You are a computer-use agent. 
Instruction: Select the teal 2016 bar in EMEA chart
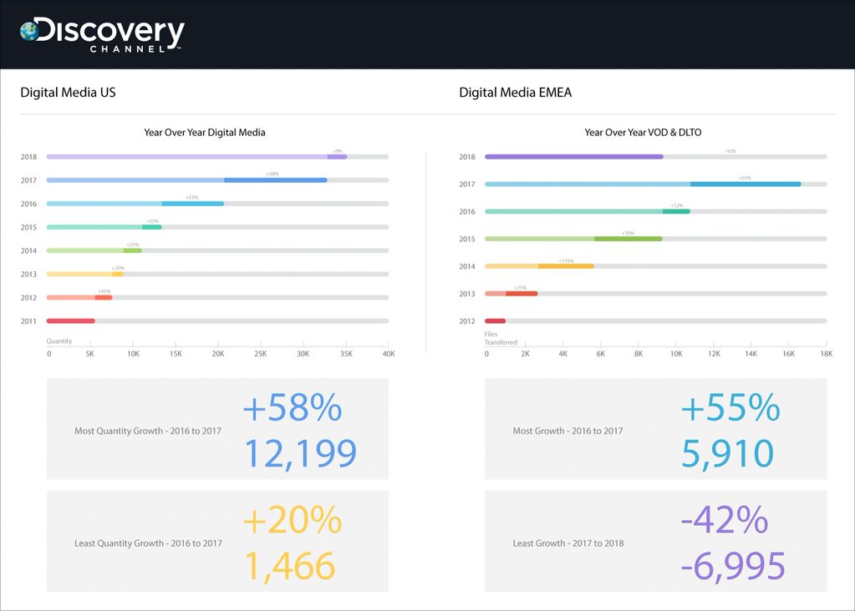(x=588, y=211)
